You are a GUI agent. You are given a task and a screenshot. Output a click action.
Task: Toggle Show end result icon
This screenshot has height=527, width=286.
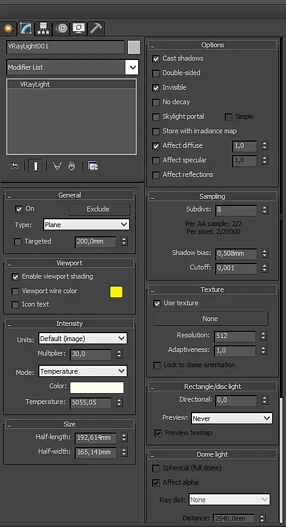point(35,166)
